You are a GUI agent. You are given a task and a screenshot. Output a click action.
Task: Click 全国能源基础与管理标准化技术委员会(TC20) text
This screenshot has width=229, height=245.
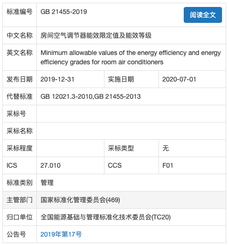point(105,217)
